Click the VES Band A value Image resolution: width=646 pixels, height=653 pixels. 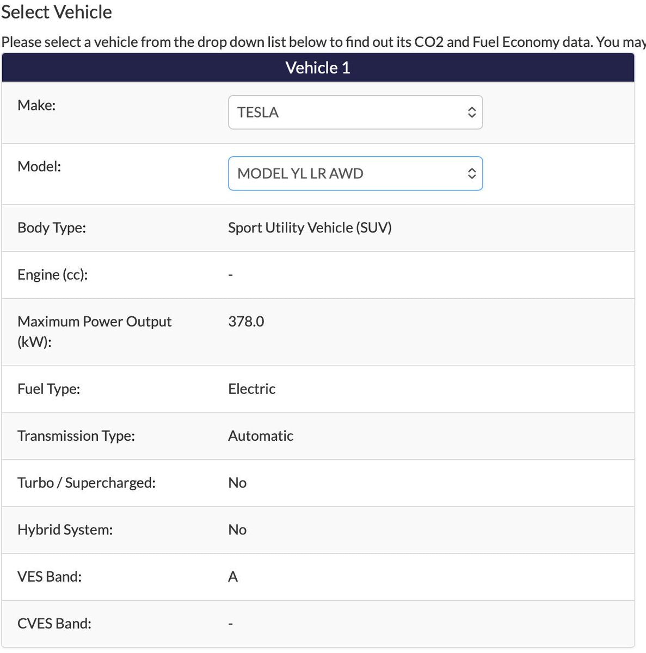point(233,577)
